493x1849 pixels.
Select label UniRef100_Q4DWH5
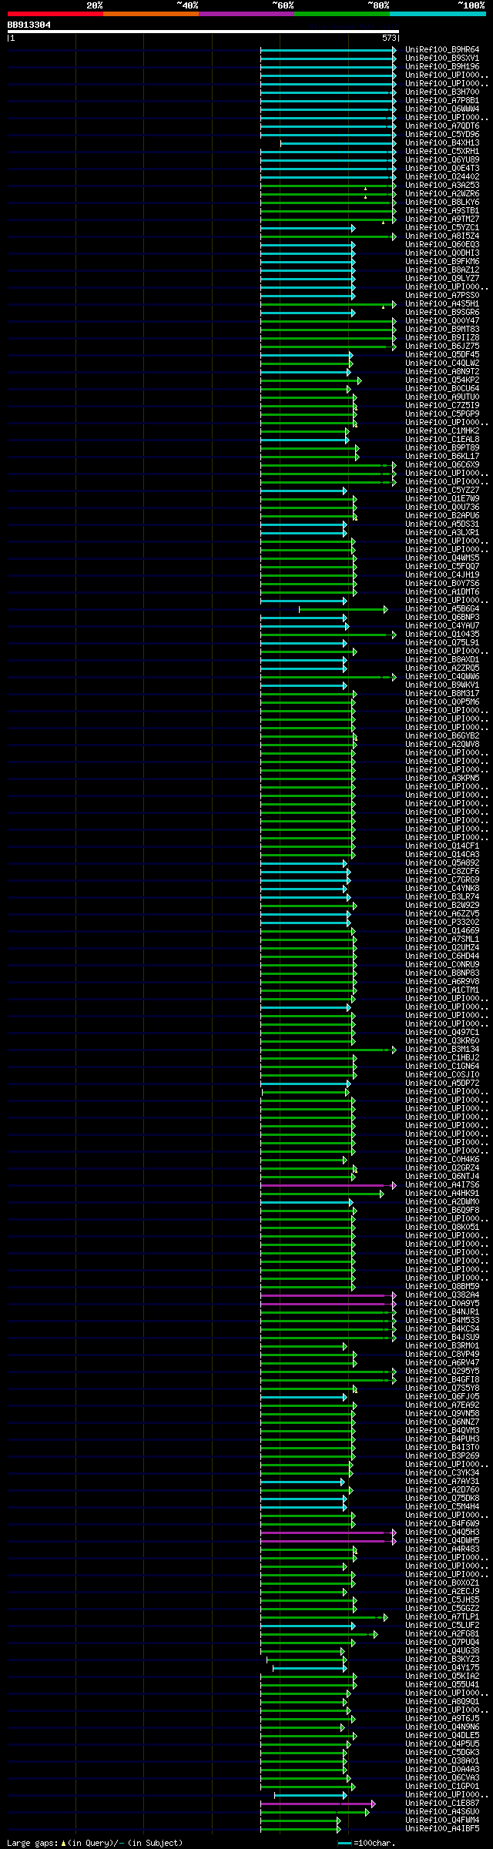pyautogui.click(x=442, y=1540)
